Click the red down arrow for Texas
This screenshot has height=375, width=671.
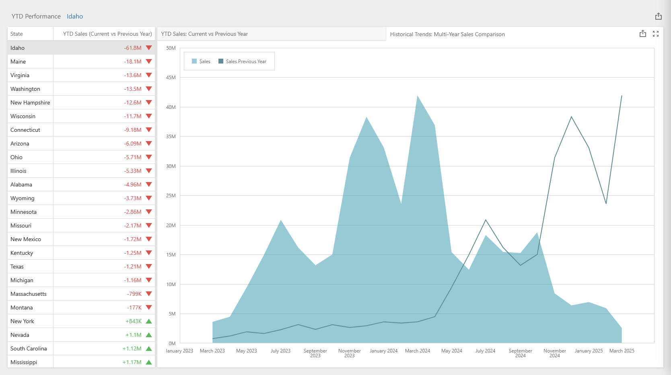(149, 266)
